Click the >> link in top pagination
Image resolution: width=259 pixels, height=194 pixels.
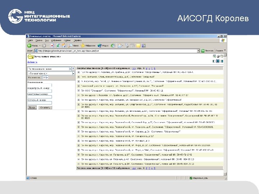click(x=134, y=68)
